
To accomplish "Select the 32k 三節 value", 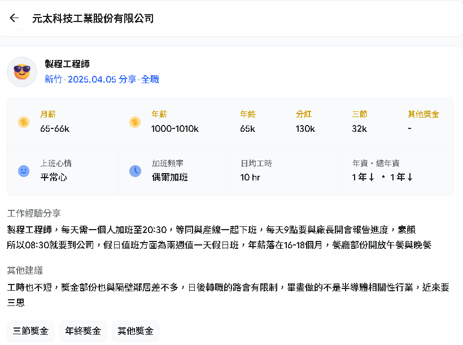I will click(359, 129).
